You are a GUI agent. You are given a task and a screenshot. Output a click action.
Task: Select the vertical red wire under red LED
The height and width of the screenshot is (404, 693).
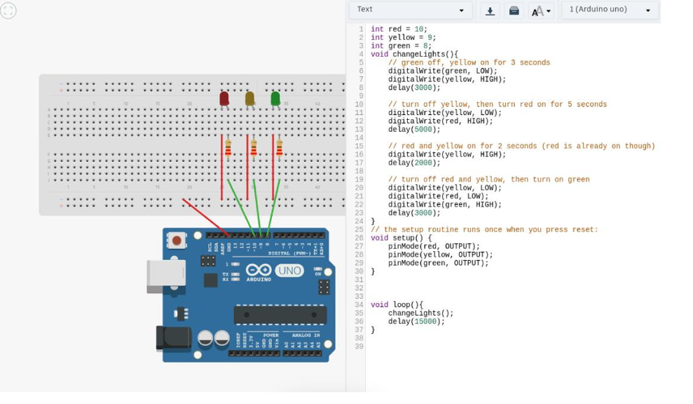[x=222, y=167]
